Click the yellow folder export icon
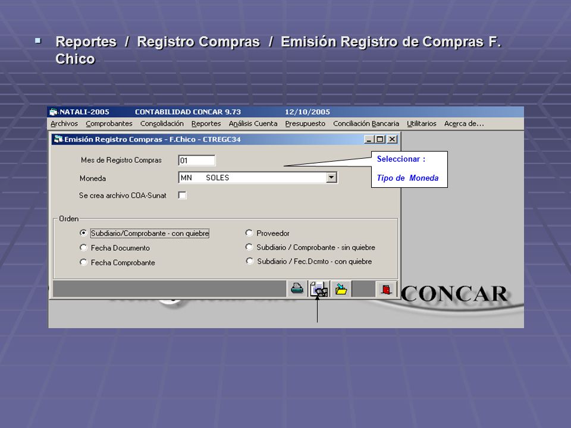571x428 pixels. point(341,289)
